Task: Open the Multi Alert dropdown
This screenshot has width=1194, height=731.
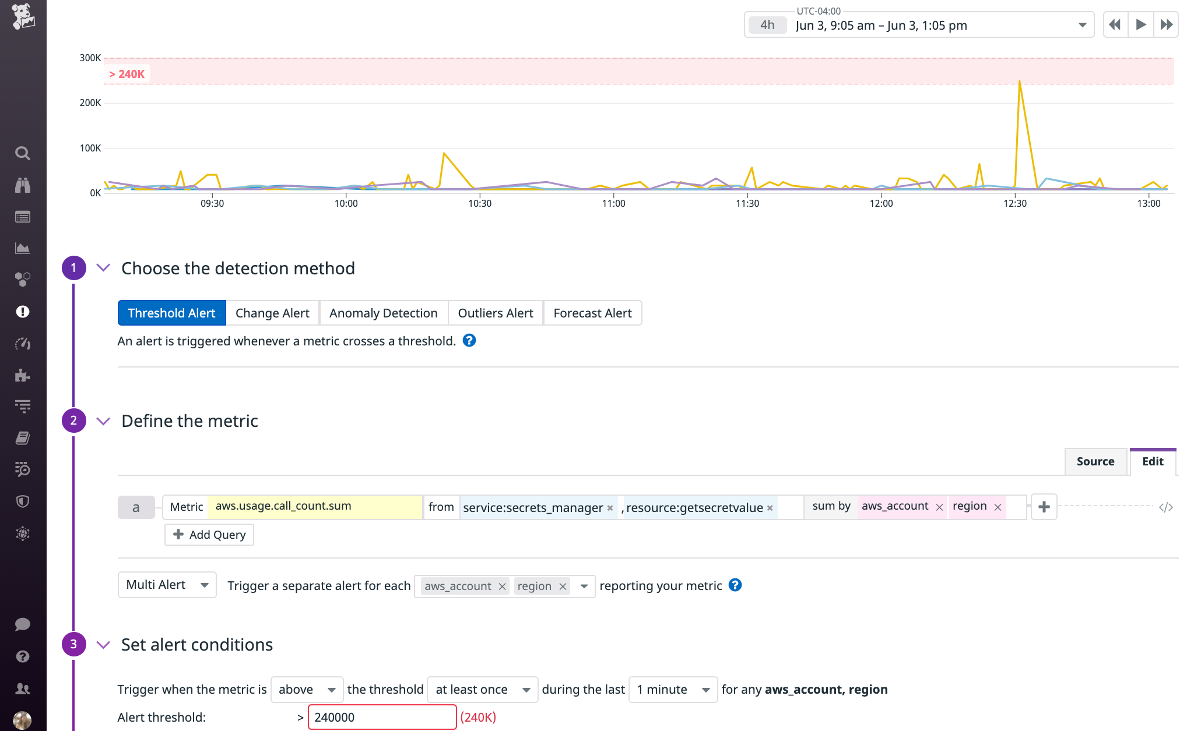Action: point(166,585)
